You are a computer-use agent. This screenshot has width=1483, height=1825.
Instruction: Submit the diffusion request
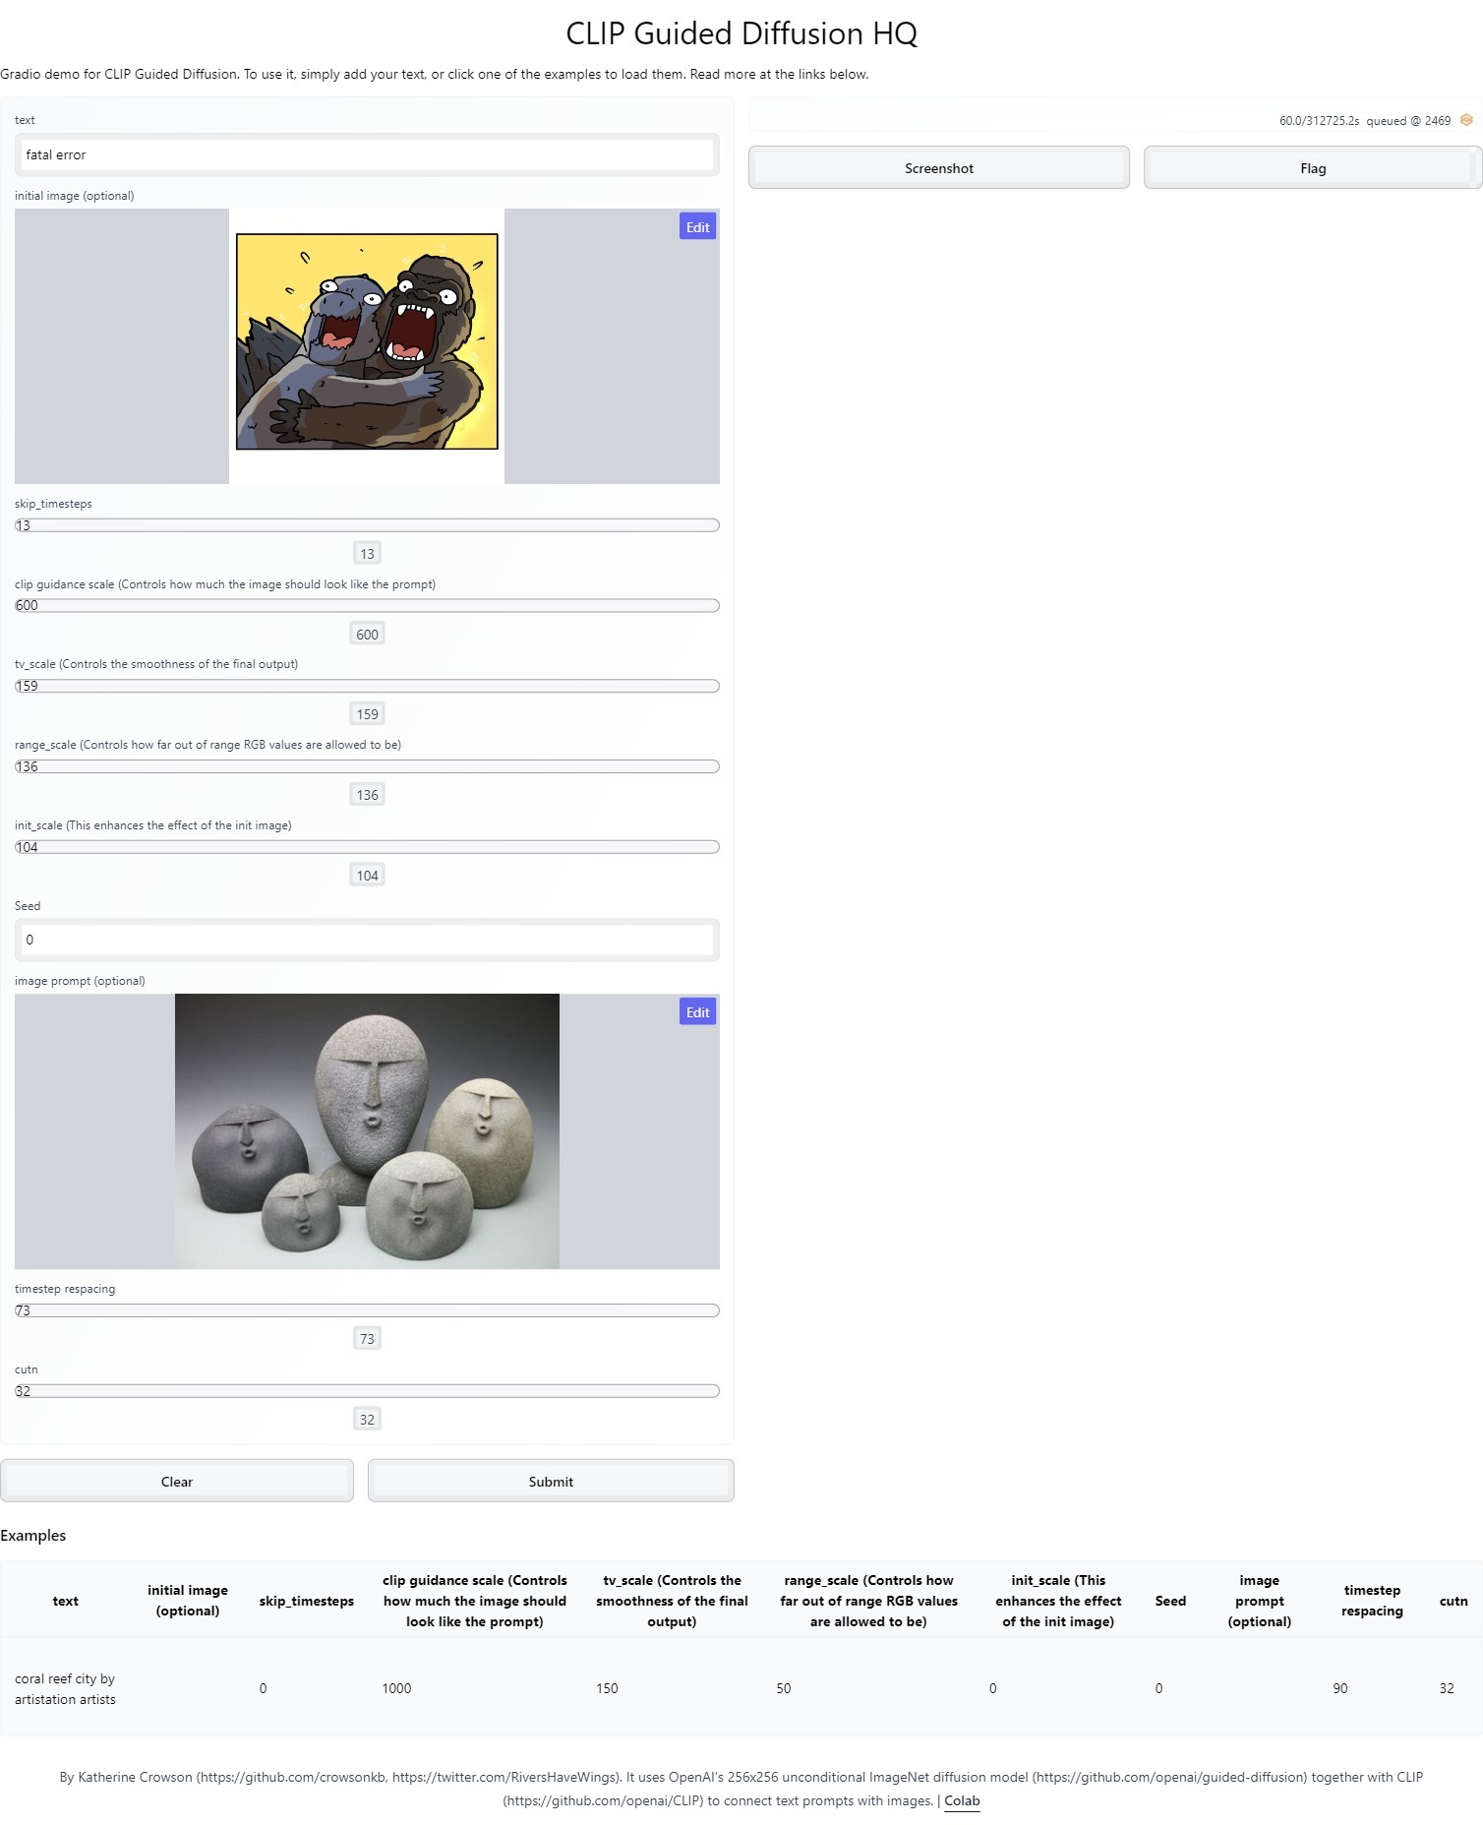(551, 1482)
